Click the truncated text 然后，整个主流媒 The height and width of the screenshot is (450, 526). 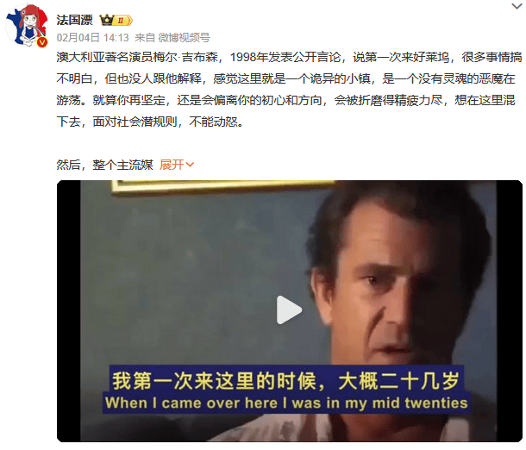click(104, 165)
